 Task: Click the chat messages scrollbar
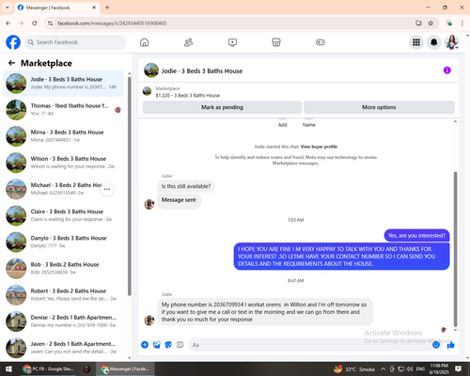(x=455, y=249)
